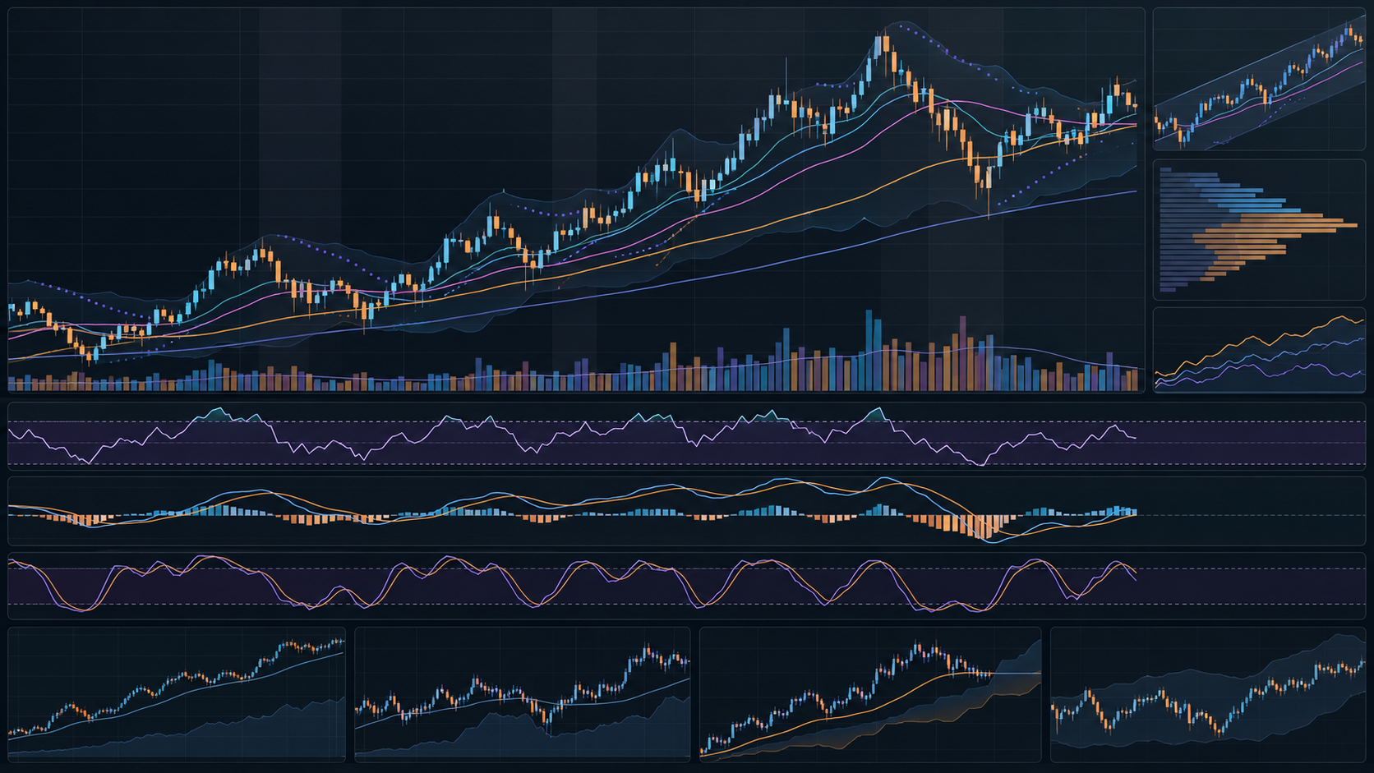Select the MACD histogram indicator panel
The width and height of the screenshot is (1374, 773).
tap(686, 511)
